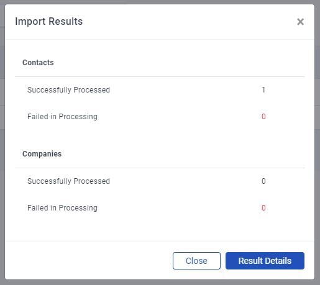The image size is (320, 285).
Task: Click Companies successfully processed count 0
Action: [263, 181]
